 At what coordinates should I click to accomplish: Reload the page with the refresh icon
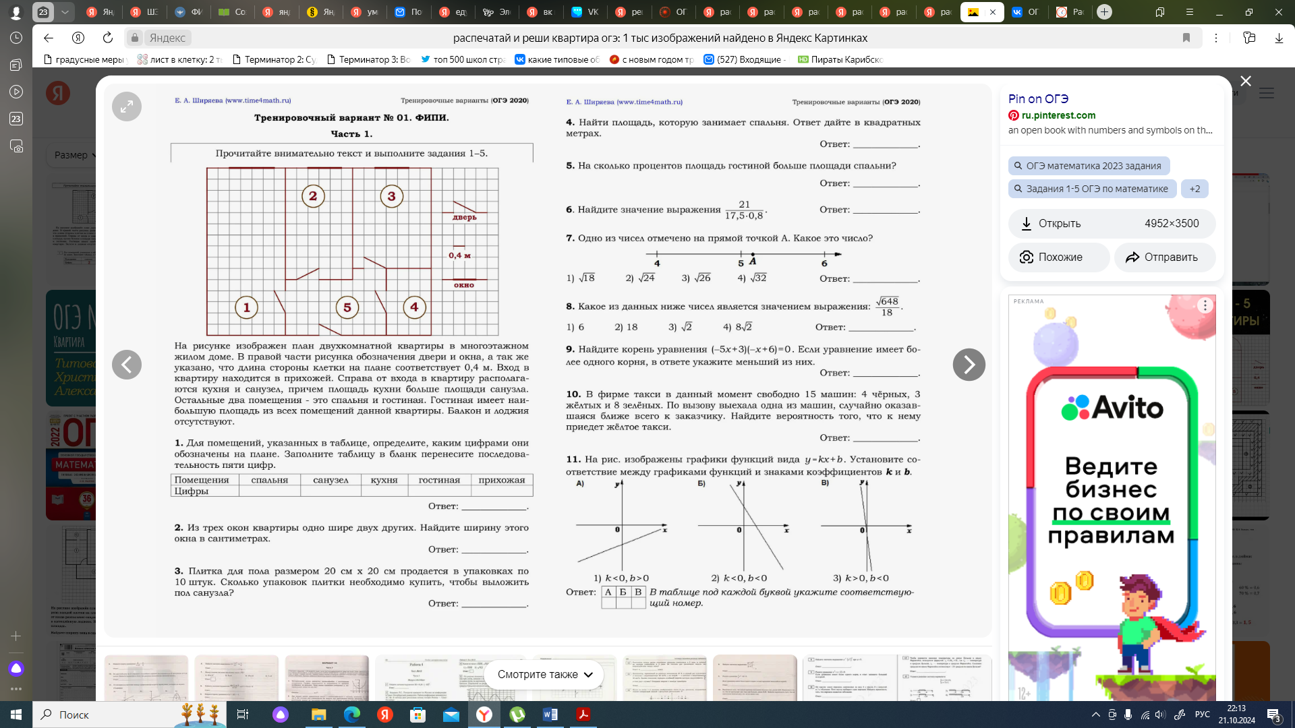point(108,38)
